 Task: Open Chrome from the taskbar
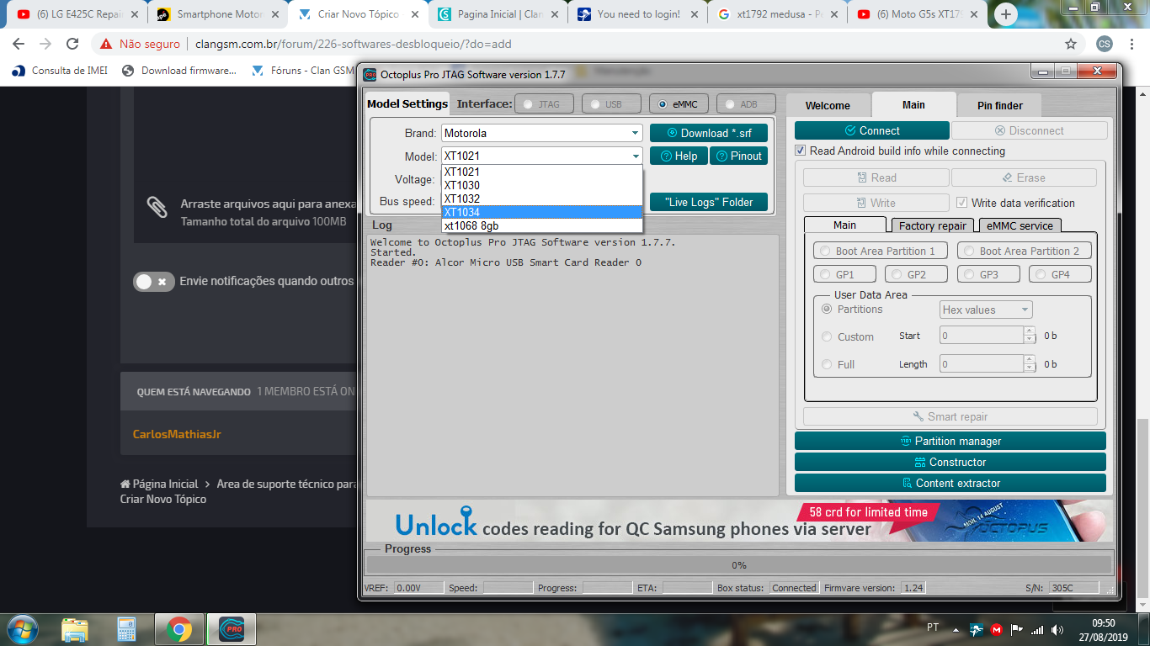pyautogui.click(x=178, y=628)
